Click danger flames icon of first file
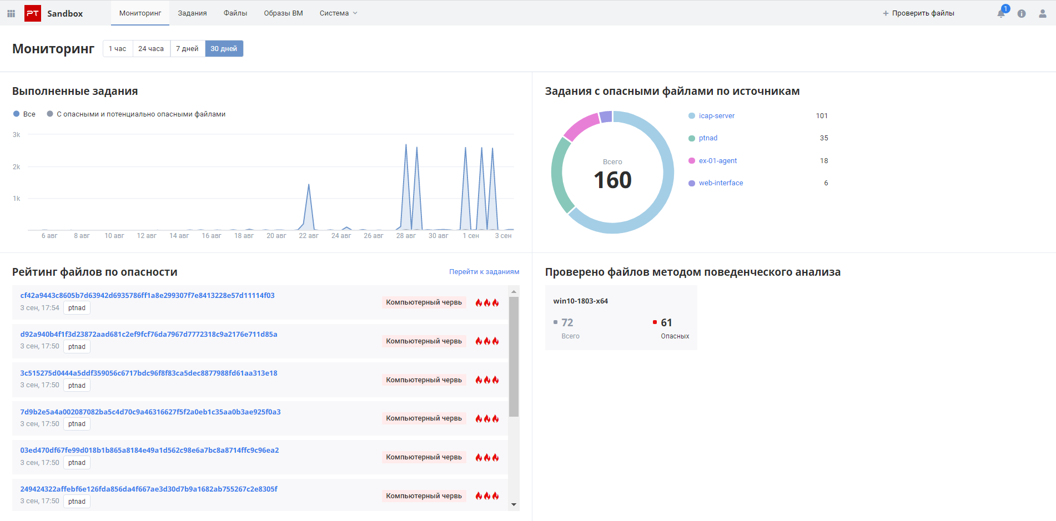Screen dimensions: 1056x521 click(x=487, y=302)
